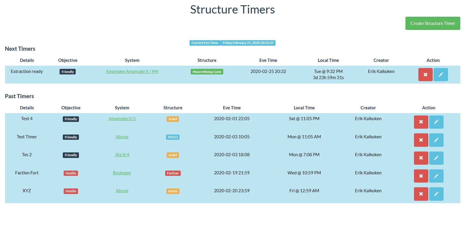
Task: Delete the Extraction ready timer
Action: tap(425, 75)
